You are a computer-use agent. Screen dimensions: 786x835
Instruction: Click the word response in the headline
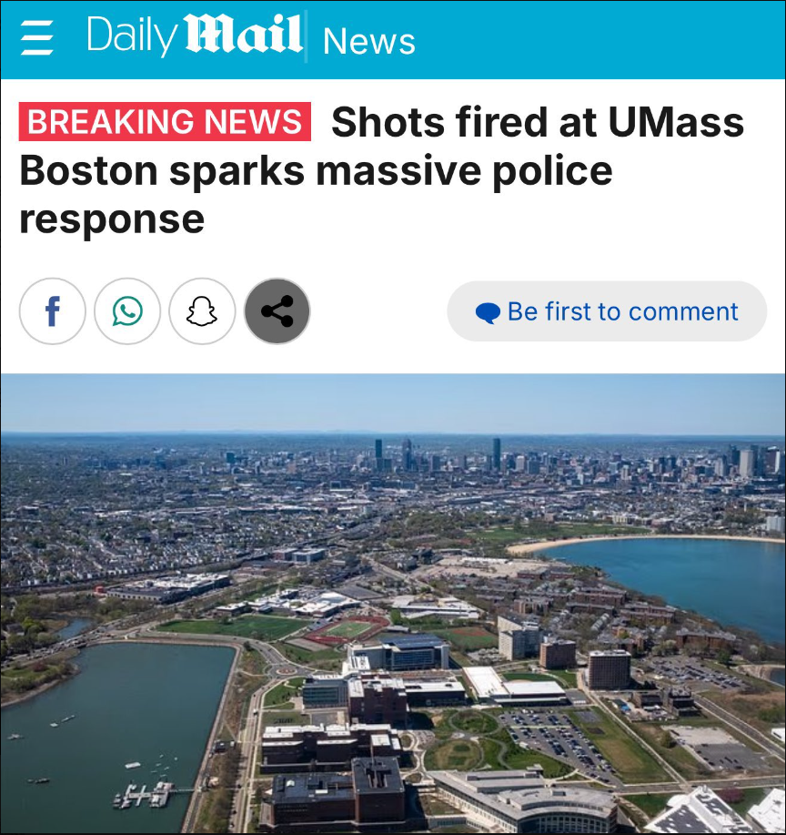point(112,219)
